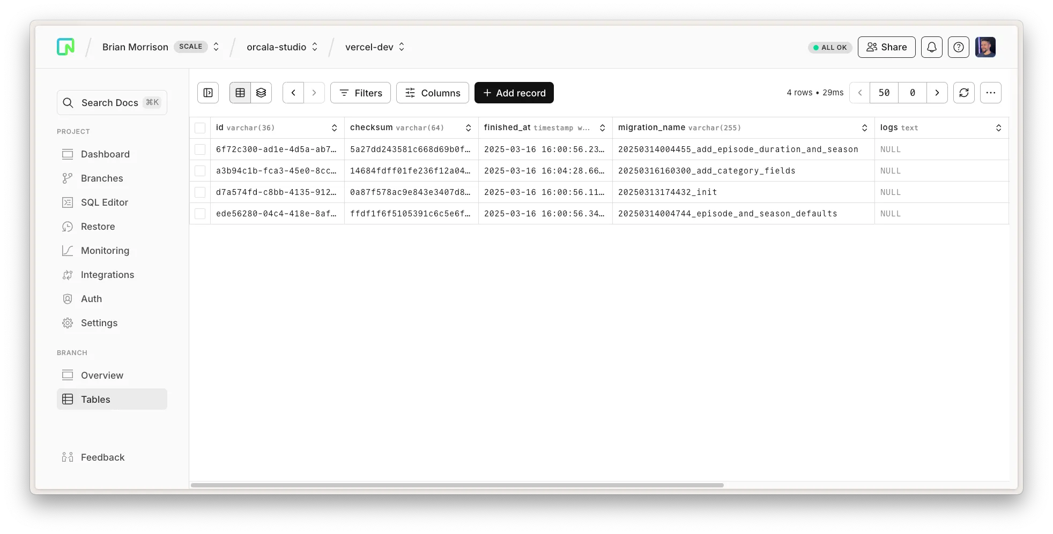Open the user avatar menu
1053x534 pixels.
tap(985, 47)
